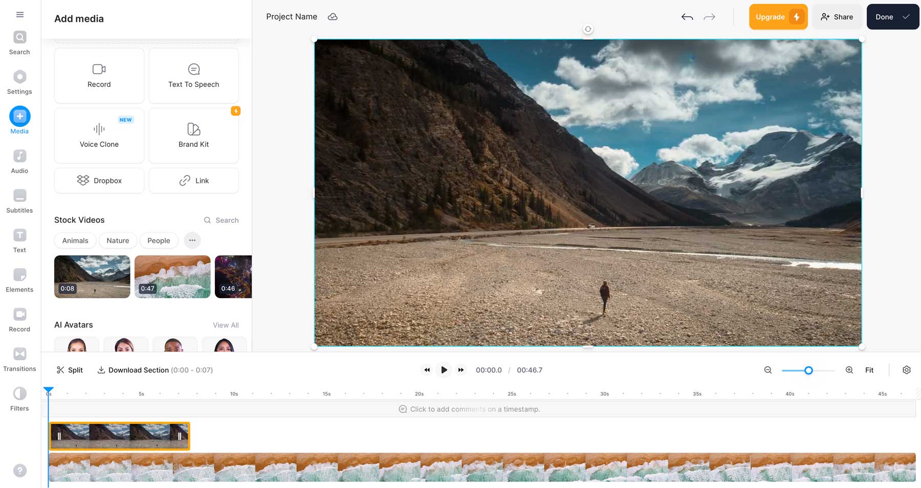Open the Filters panel
The image size is (921, 488).
pos(19,398)
